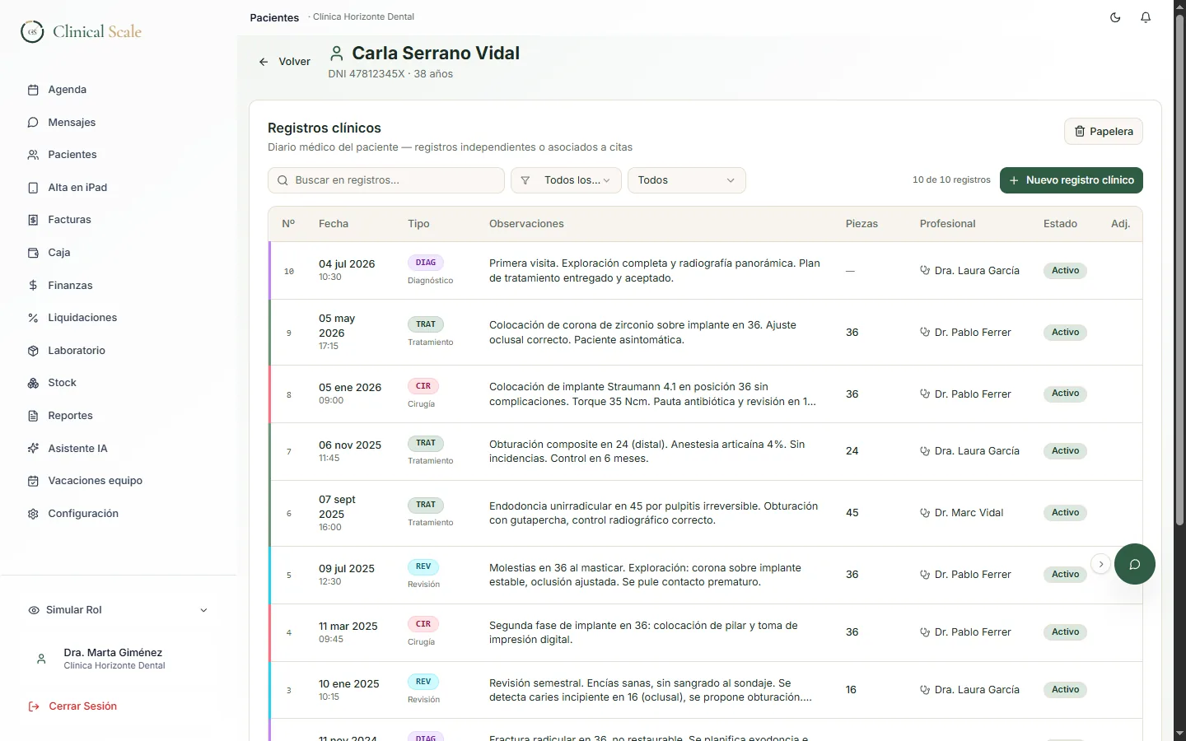
Task: Click the Cerrar Sesión logout icon
Action: tap(34, 706)
